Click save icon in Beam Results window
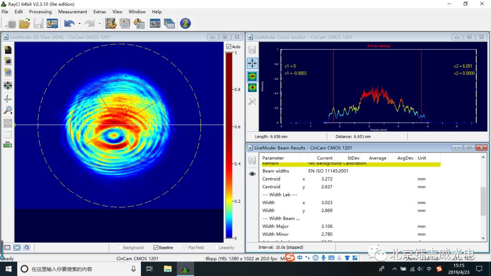Screen dimensions: 491x276 (252, 160)
